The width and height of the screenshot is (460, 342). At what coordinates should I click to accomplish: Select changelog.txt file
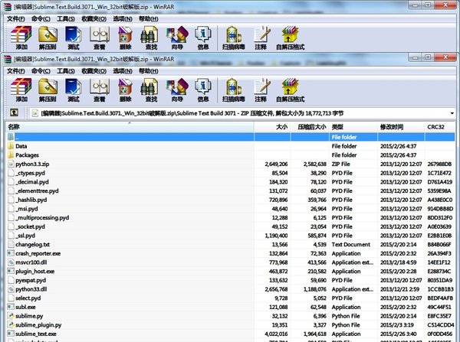[x=231, y=244]
